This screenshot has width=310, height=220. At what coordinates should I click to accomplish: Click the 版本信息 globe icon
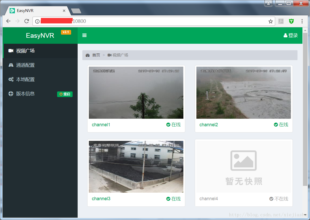pyautogui.click(x=11, y=93)
